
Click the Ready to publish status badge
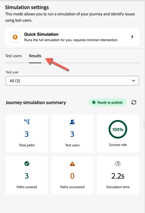tap(107, 102)
